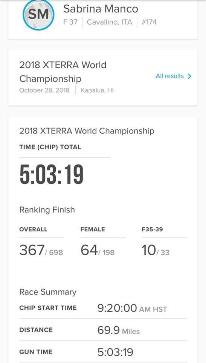The image size is (206, 363).
Task: Tap the Cavallino, ITA location text
Action: point(110,22)
